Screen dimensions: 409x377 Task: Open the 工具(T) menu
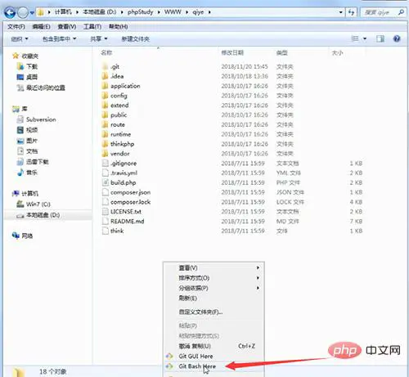click(x=92, y=27)
